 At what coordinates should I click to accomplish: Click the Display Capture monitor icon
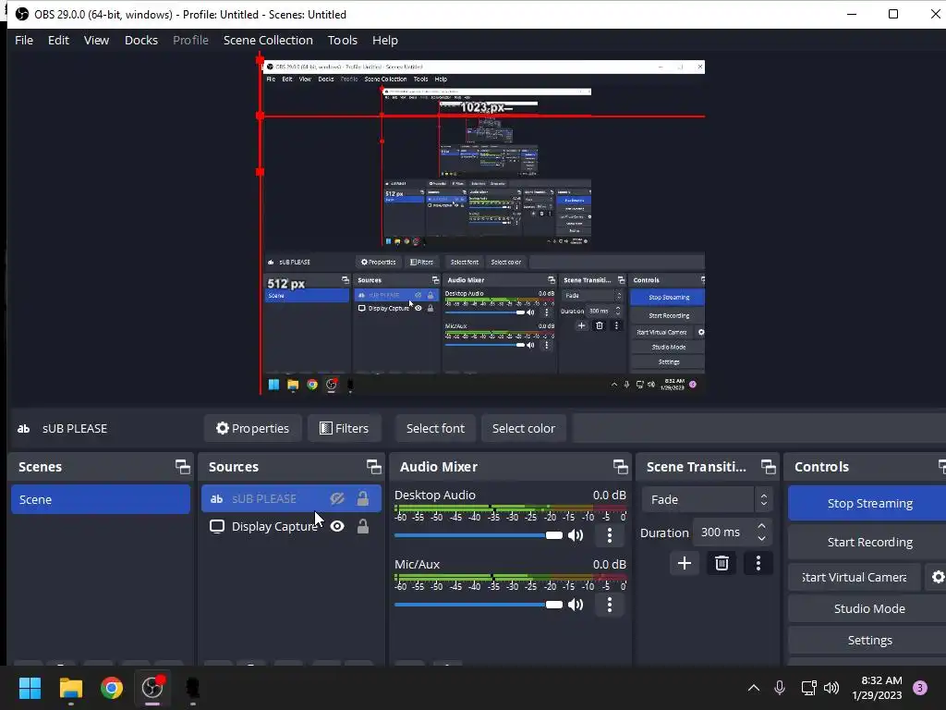pos(216,526)
